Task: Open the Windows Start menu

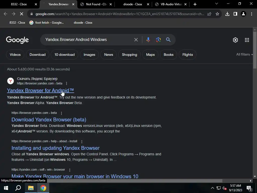Action: [6, 188]
